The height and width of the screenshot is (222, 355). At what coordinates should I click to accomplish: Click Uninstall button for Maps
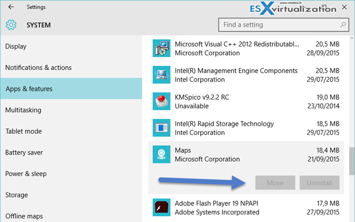coord(319,183)
